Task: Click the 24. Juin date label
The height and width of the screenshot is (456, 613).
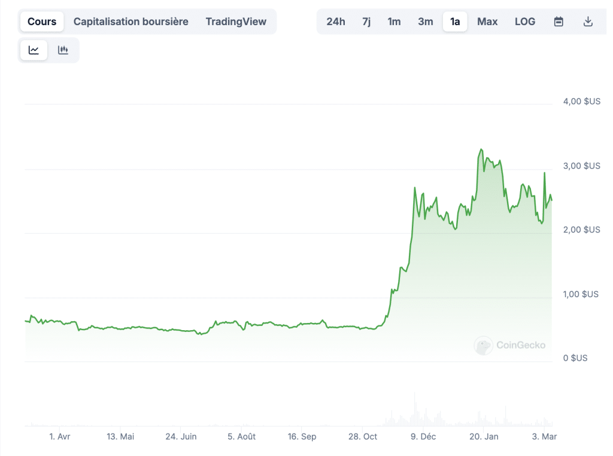Action: point(181,436)
